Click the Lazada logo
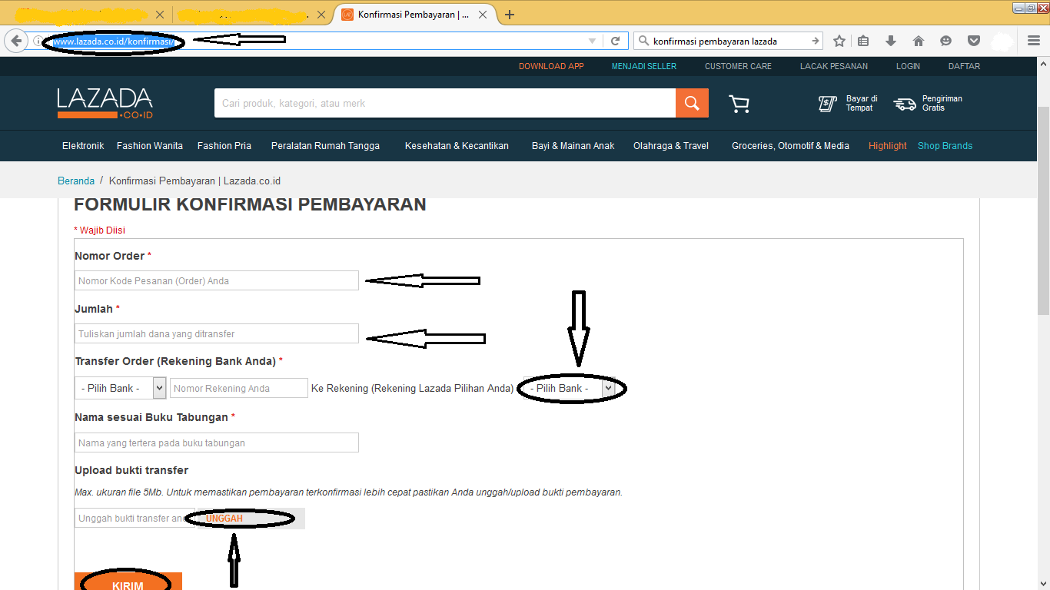Viewport: 1050px width, 590px height. (x=105, y=103)
